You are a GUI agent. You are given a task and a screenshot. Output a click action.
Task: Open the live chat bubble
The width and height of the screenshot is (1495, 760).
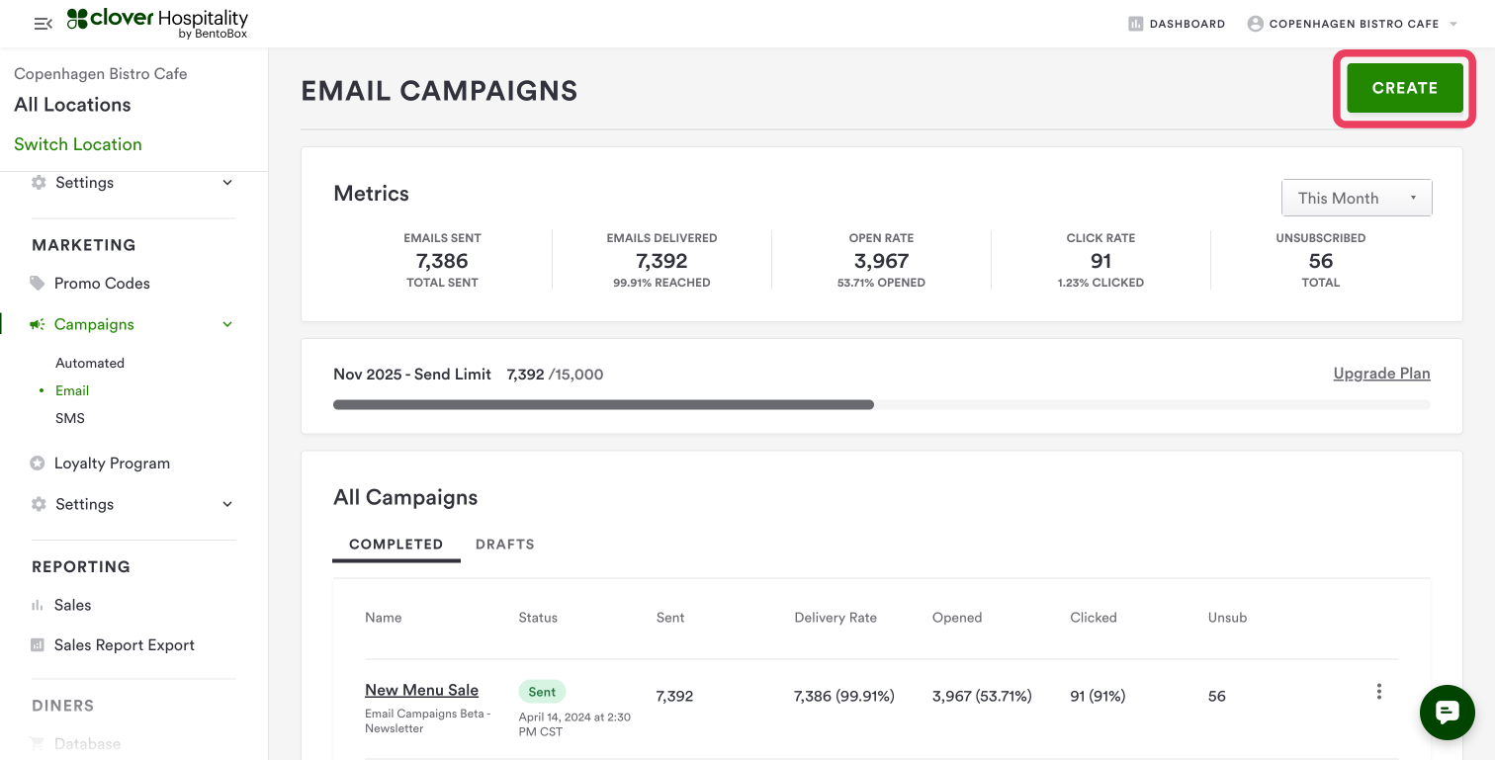(x=1447, y=712)
